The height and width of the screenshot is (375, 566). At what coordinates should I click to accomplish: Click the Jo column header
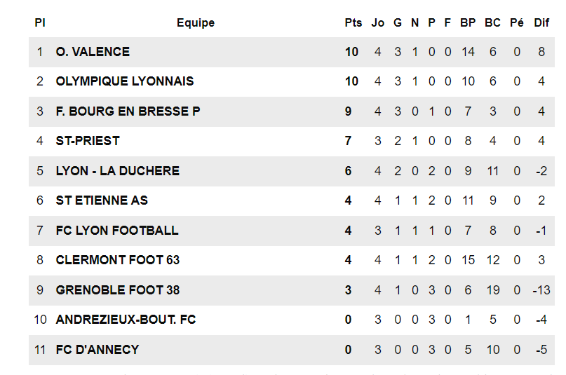click(378, 23)
